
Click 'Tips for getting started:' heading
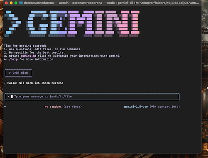pyautogui.click(x=25, y=46)
